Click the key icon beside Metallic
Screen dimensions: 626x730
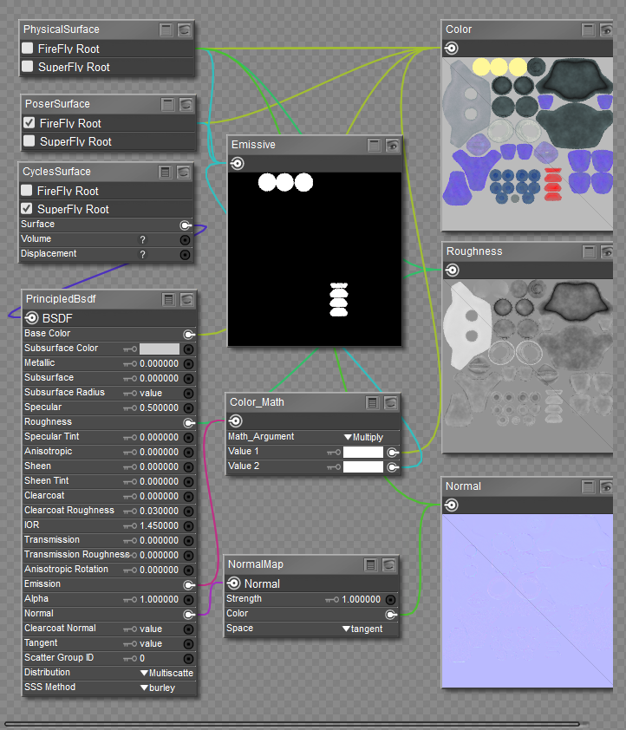coord(130,363)
